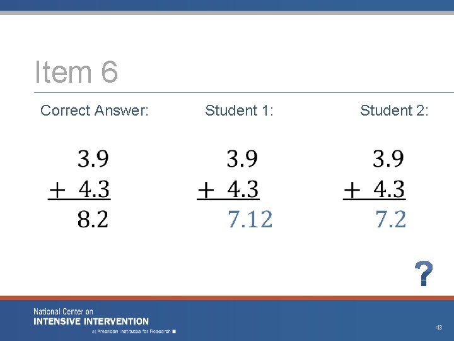Click the plus sign in Student 1's problem
Viewport: 454px width, 341px height.
point(206,191)
